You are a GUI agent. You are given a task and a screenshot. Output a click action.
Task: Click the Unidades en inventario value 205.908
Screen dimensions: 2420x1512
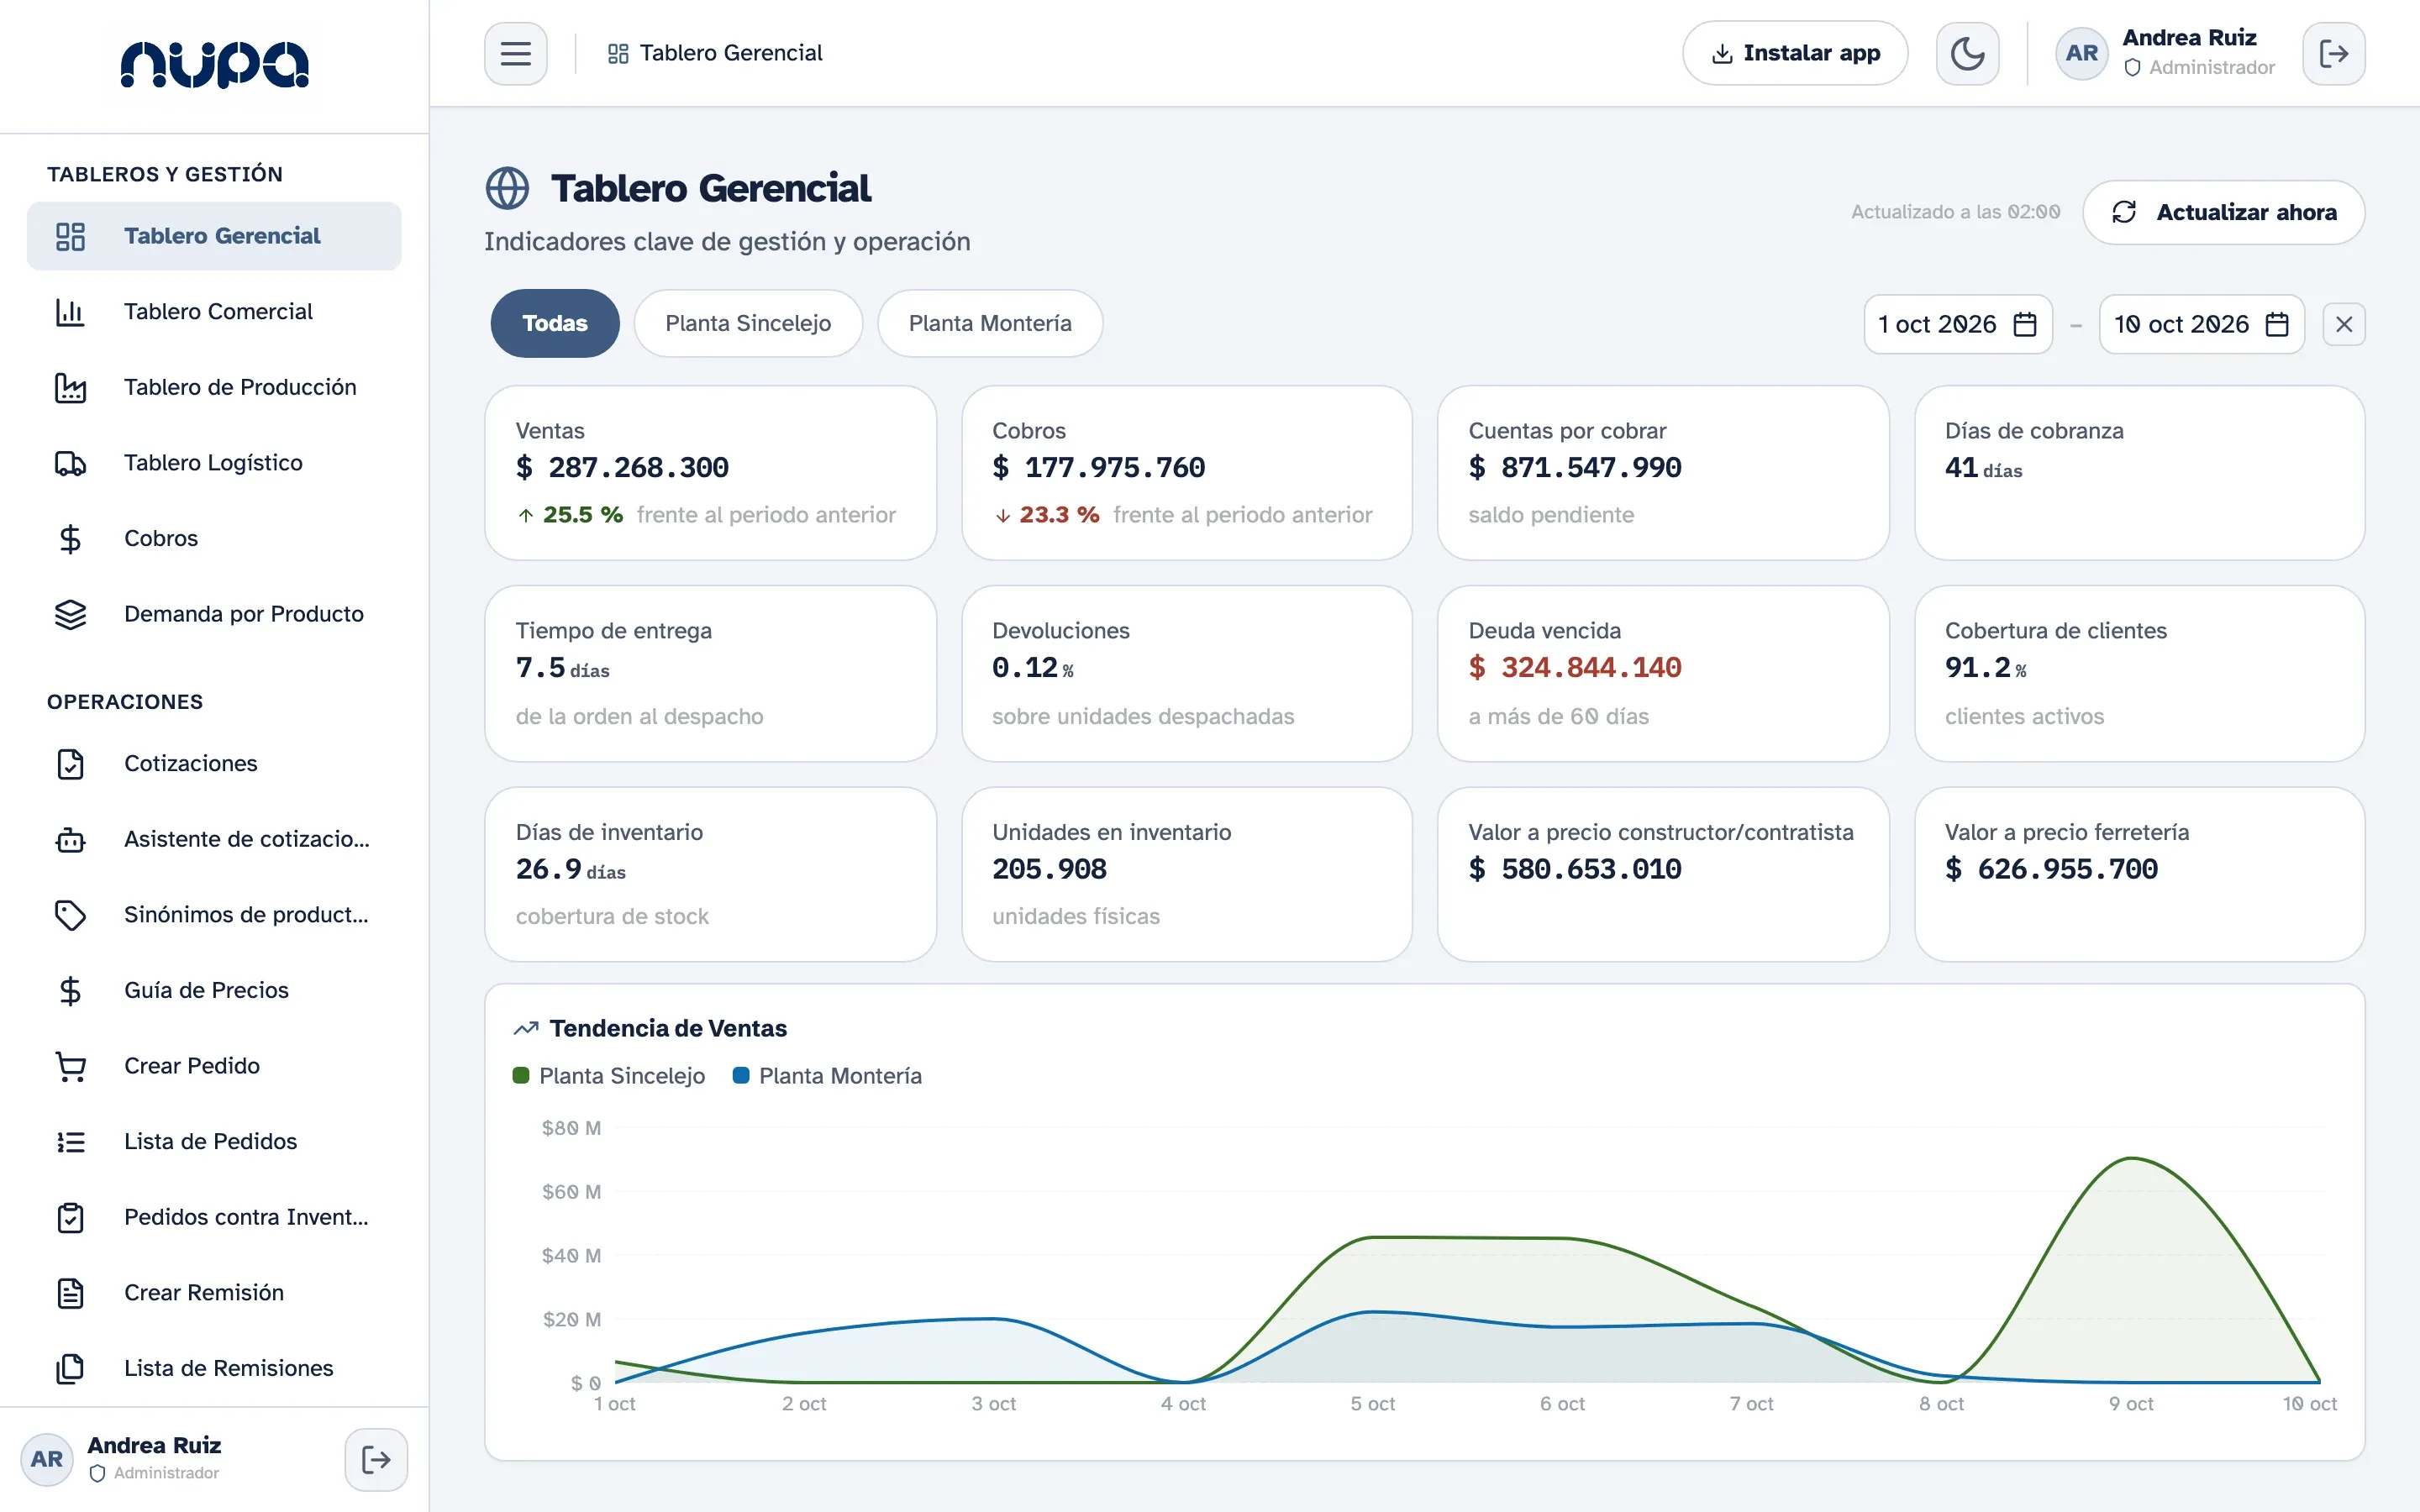1049,869
